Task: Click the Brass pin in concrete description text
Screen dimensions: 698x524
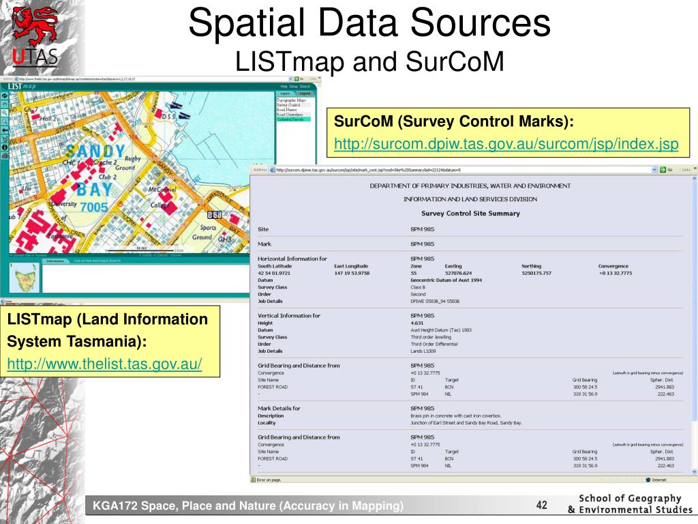Action: (x=456, y=416)
